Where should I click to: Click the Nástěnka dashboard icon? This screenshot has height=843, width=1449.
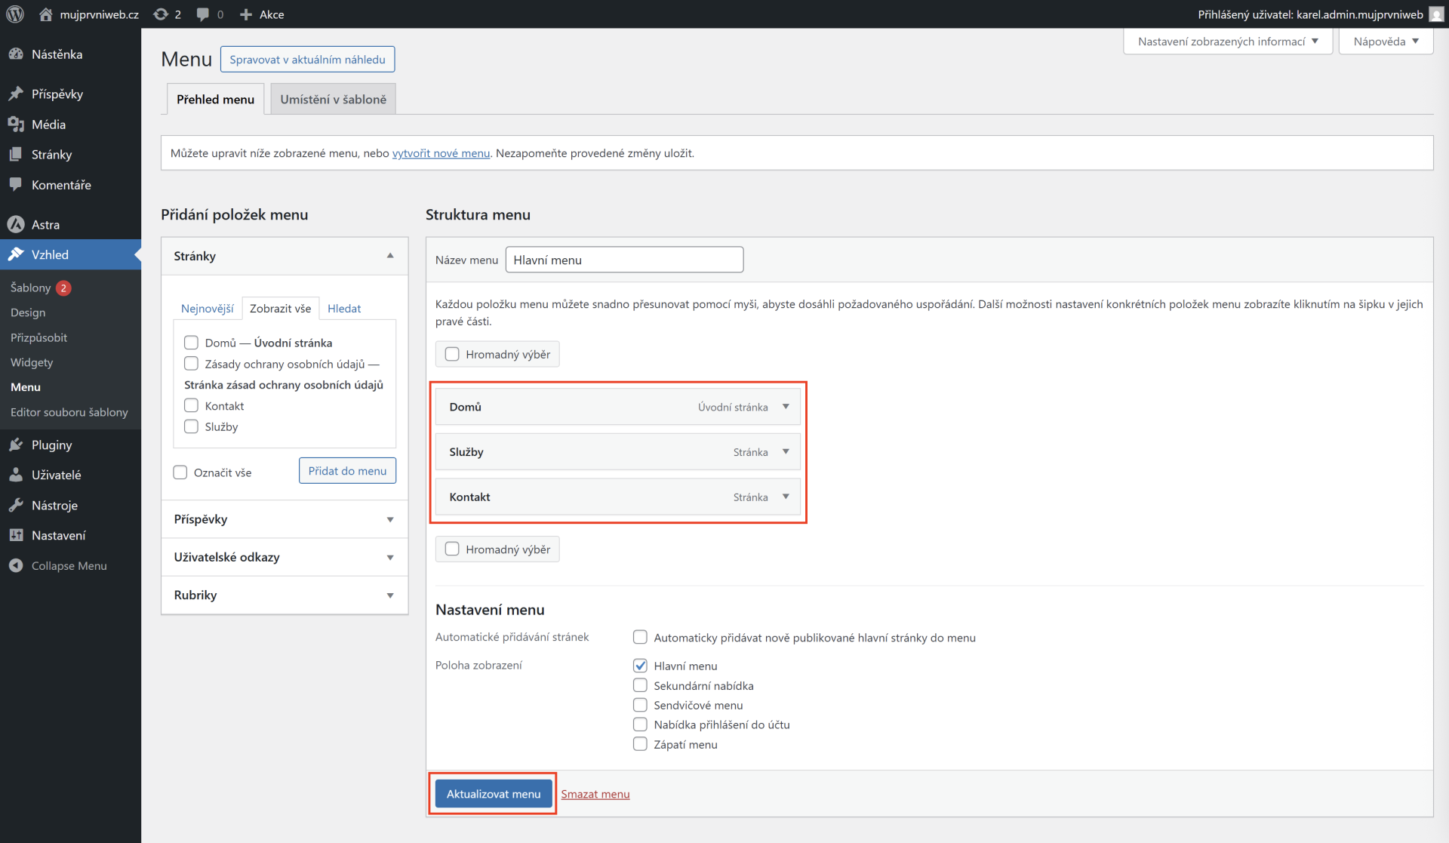17,54
